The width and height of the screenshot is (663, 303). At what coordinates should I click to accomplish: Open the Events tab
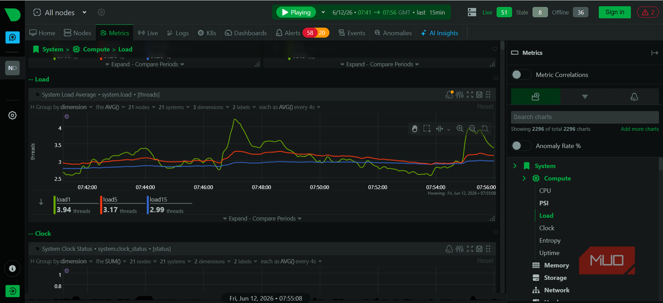(352, 33)
